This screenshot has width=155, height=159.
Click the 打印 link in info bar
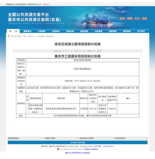coord(91,51)
